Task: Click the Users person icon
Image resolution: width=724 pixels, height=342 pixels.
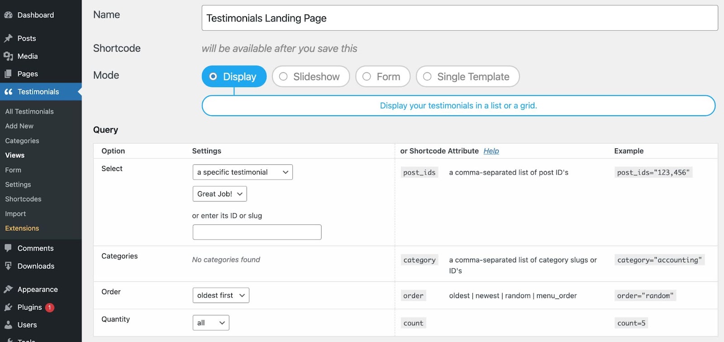Action: pos(8,325)
